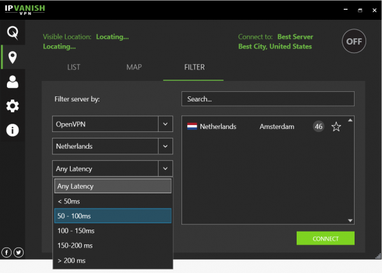The width and height of the screenshot is (382, 273).
Task: Click the window resize grip corner
Action: click(x=378, y=256)
